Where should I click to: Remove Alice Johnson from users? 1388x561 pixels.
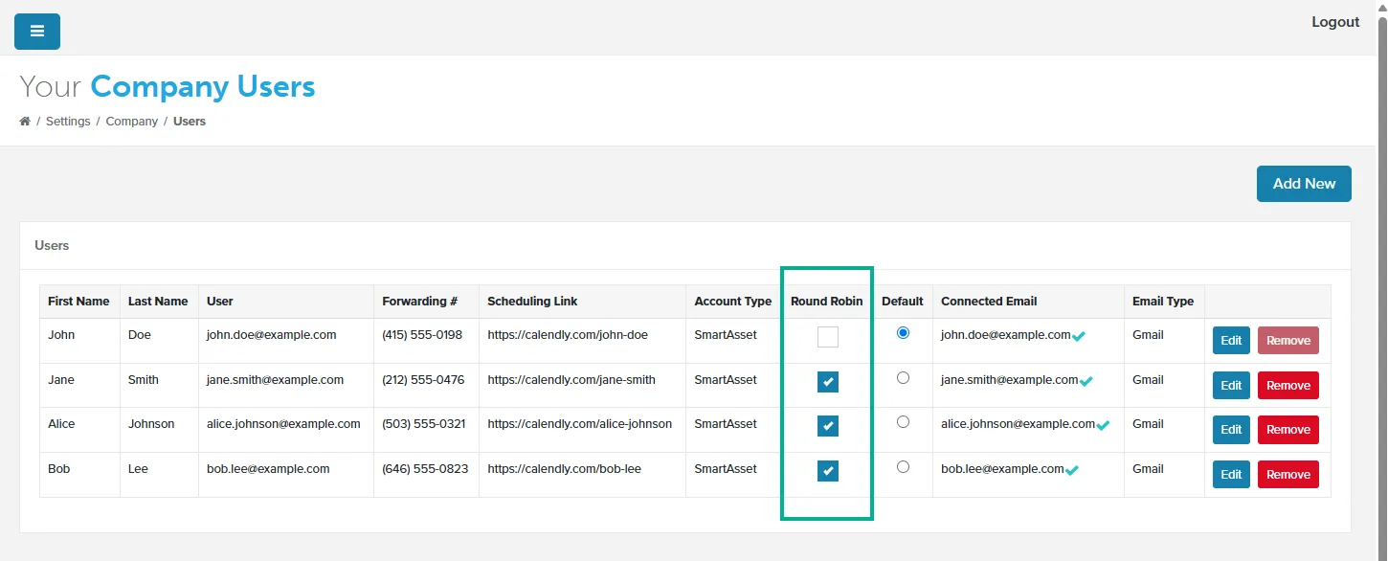click(1288, 430)
